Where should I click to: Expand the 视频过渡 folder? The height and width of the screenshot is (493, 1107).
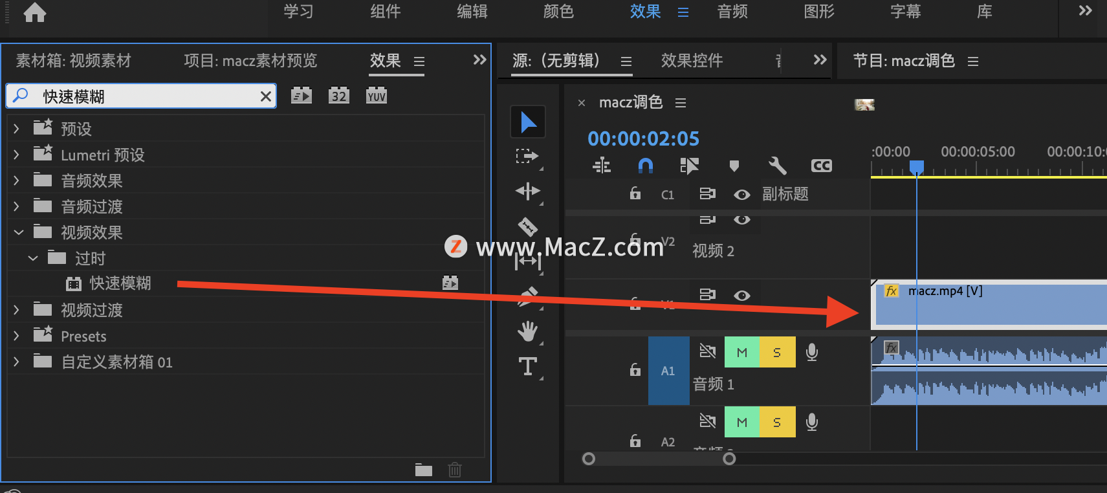[x=17, y=310]
